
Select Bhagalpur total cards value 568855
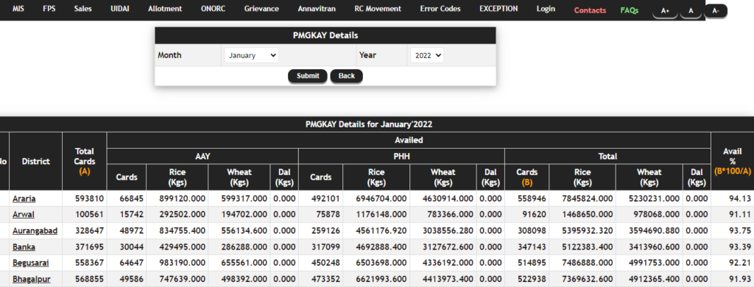point(89,279)
